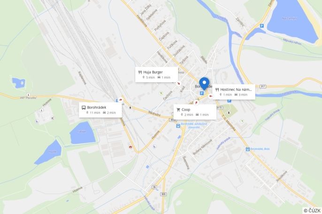Click the red fire station icon
322x214 pixels.
[x=130, y=147]
